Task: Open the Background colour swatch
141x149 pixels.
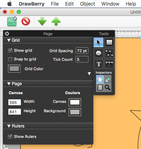Action: (75, 112)
